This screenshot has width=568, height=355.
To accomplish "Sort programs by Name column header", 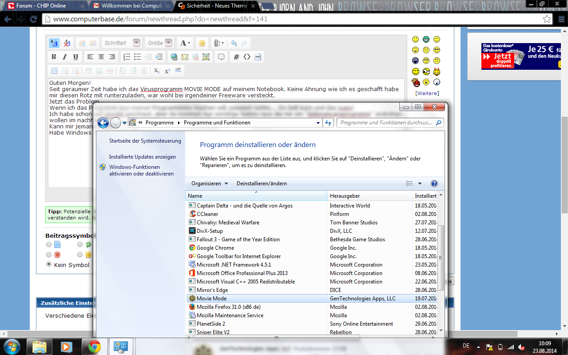I will click(256, 195).
